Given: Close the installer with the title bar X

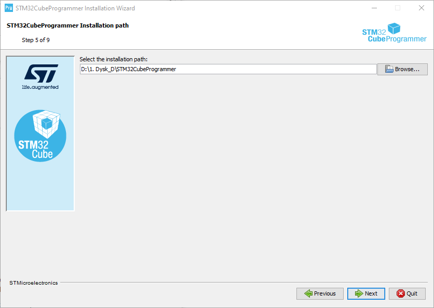Looking at the screenshot, I should coord(422,8).
